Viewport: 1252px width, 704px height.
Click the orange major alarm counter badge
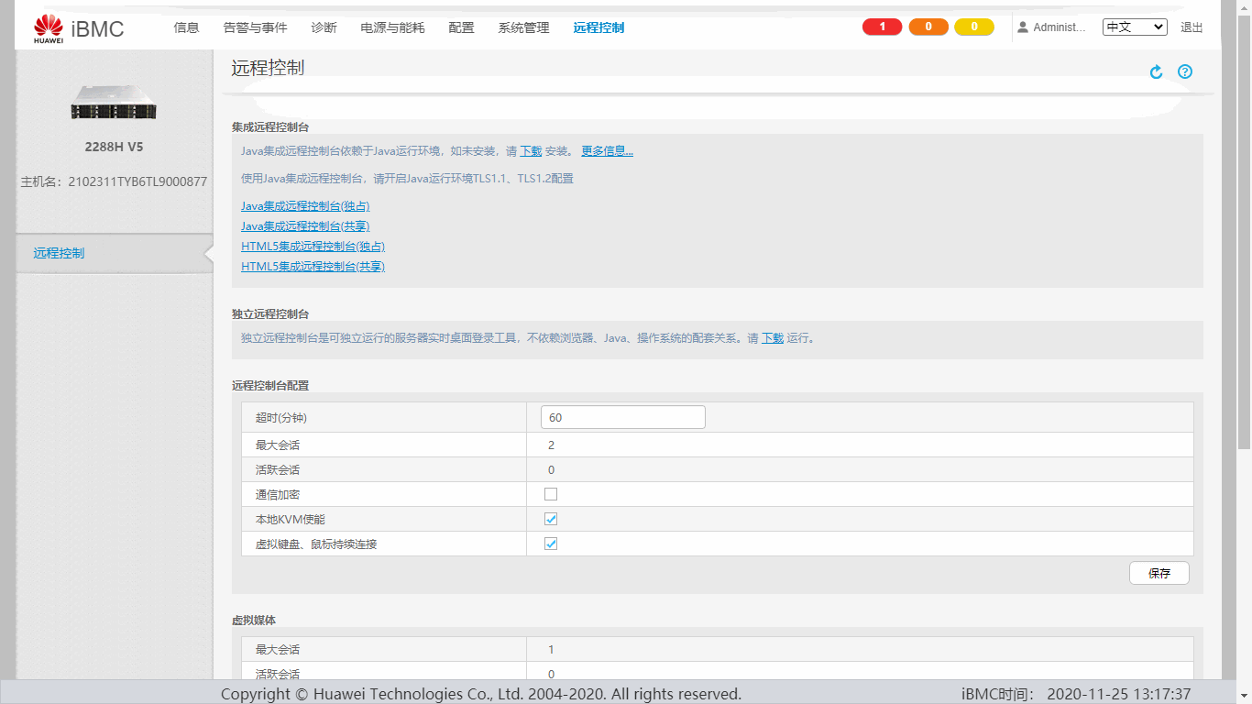[928, 27]
